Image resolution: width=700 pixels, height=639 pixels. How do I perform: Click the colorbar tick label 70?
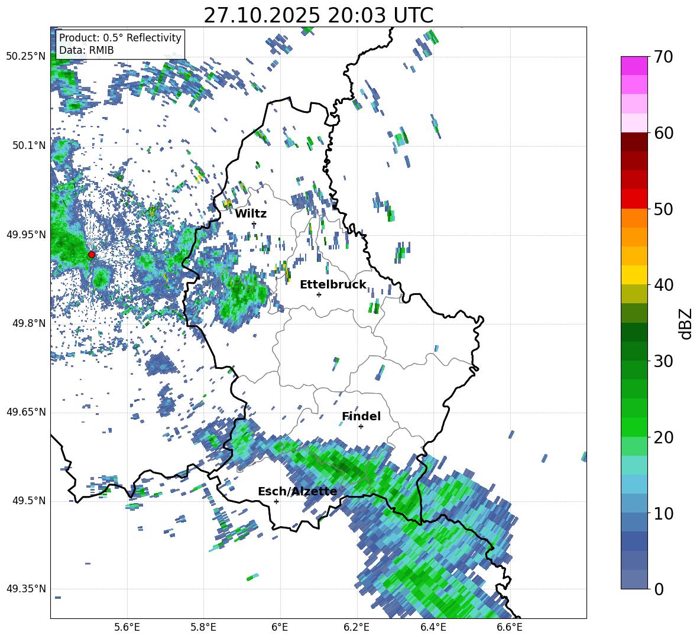pyautogui.click(x=664, y=57)
